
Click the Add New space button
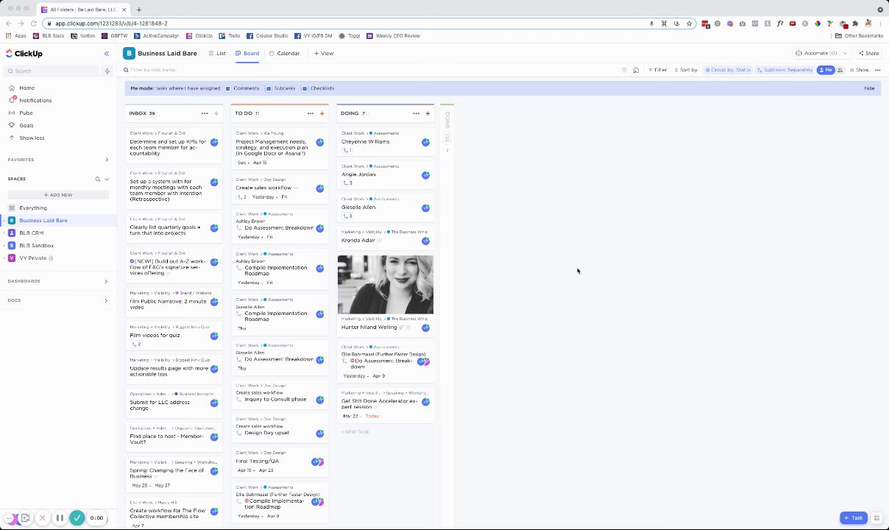click(x=58, y=195)
